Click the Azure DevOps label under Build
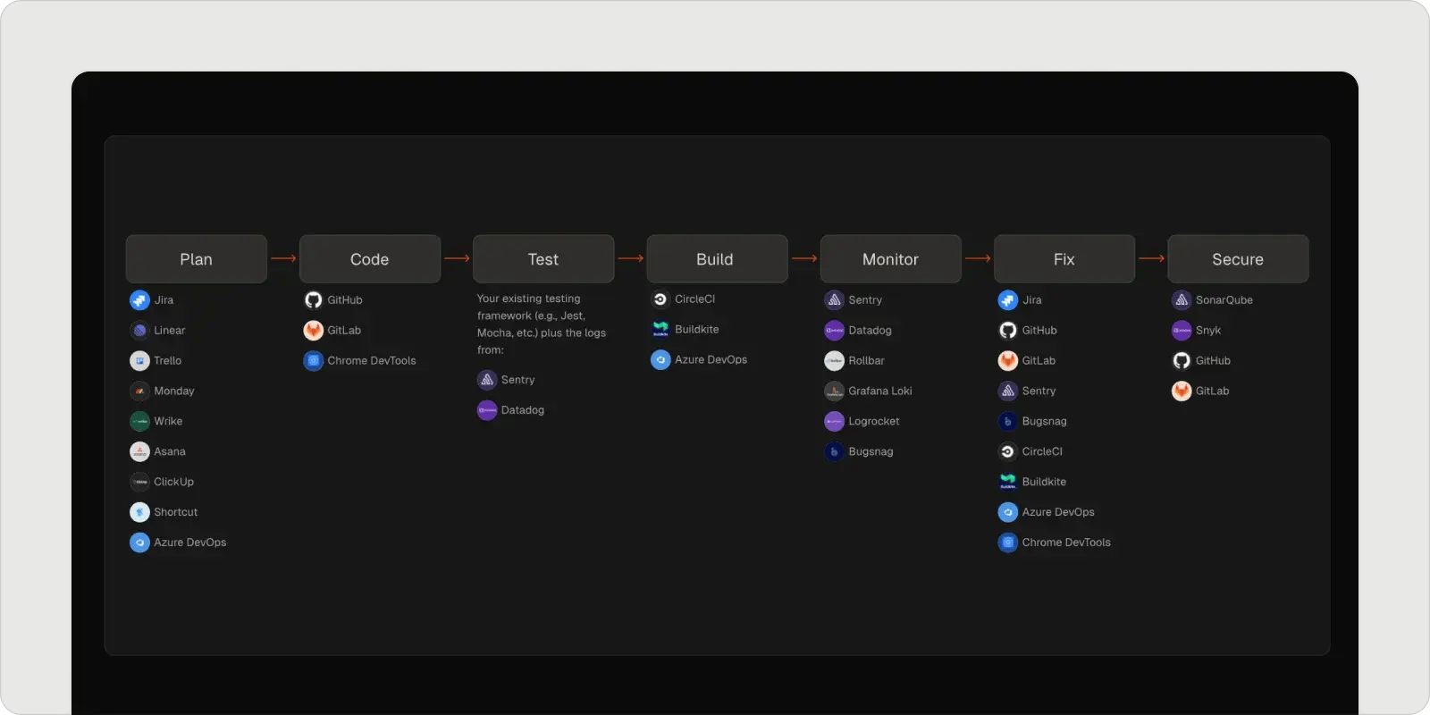The width and height of the screenshot is (1430, 715). pos(711,360)
